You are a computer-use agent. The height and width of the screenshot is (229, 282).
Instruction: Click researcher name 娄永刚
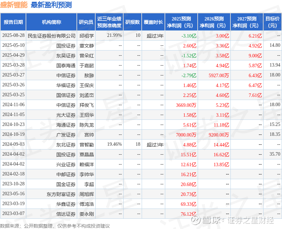pyautogui.click(x=87, y=214)
